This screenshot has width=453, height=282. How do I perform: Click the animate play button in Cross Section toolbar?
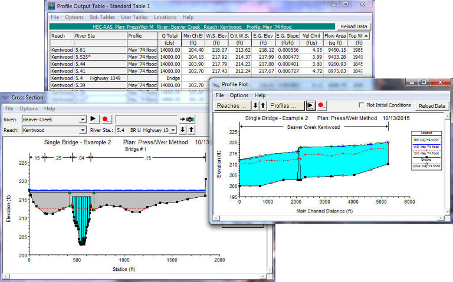pyautogui.click(x=93, y=119)
